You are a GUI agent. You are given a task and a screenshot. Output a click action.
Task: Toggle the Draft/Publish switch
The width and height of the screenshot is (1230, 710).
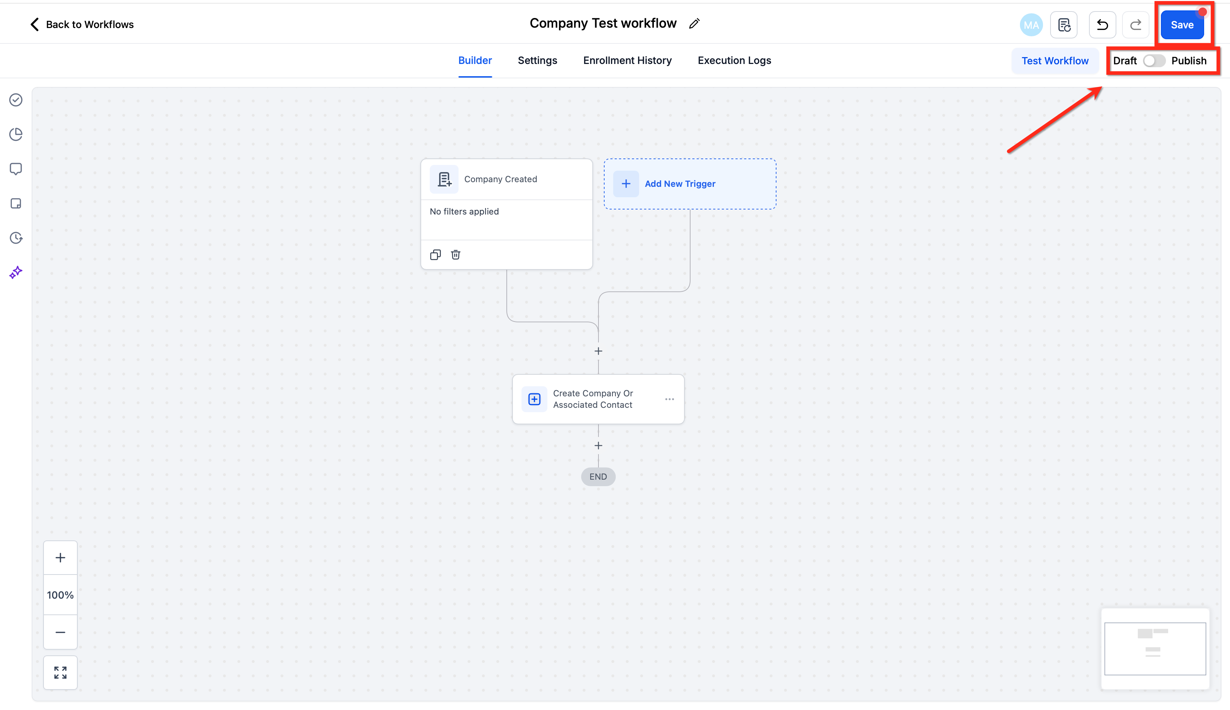click(x=1154, y=60)
